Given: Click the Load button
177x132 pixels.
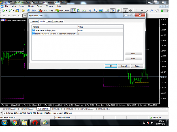Looking at the screenshot, I should 133,53.
